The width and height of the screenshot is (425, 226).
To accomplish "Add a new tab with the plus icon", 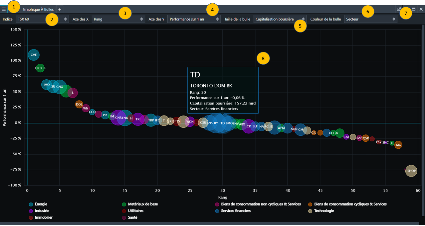I will click(x=60, y=10).
